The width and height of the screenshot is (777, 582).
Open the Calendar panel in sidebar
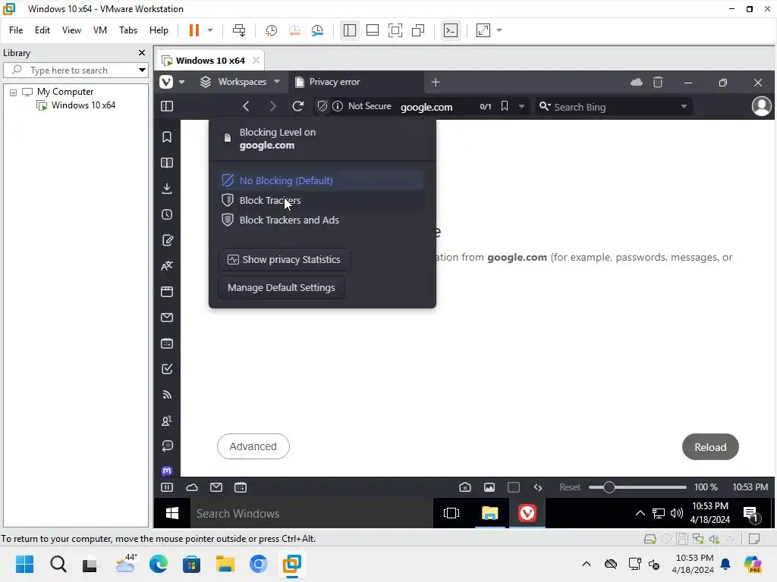(167, 343)
